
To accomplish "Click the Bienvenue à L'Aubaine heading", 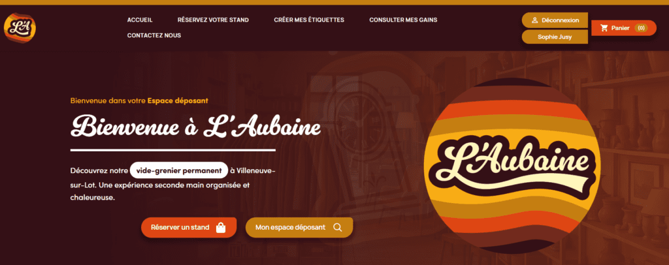I will tap(195, 126).
